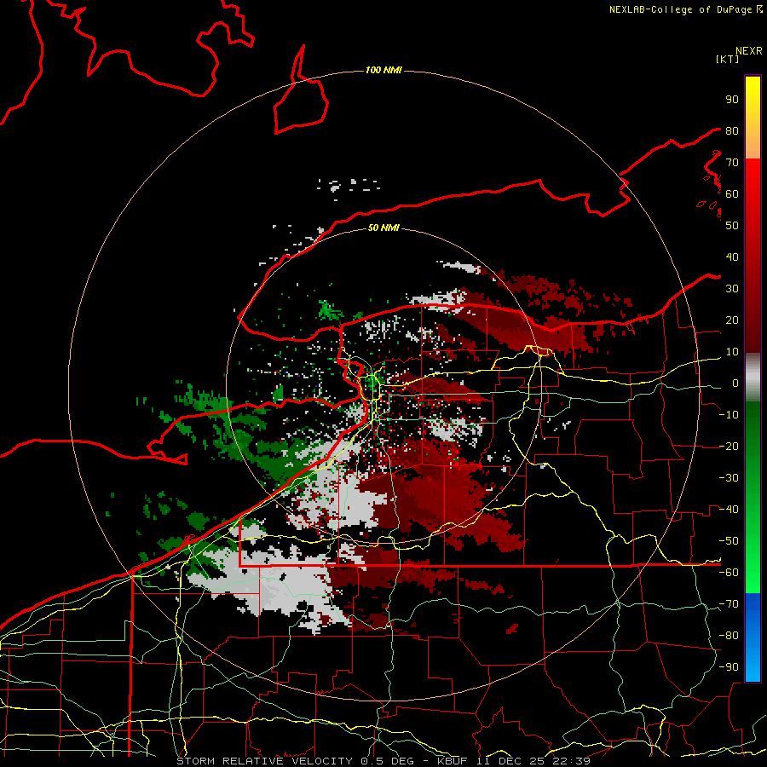Click the 70 value on the velocity scale
The height and width of the screenshot is (767, 767).
pos(732,163)
